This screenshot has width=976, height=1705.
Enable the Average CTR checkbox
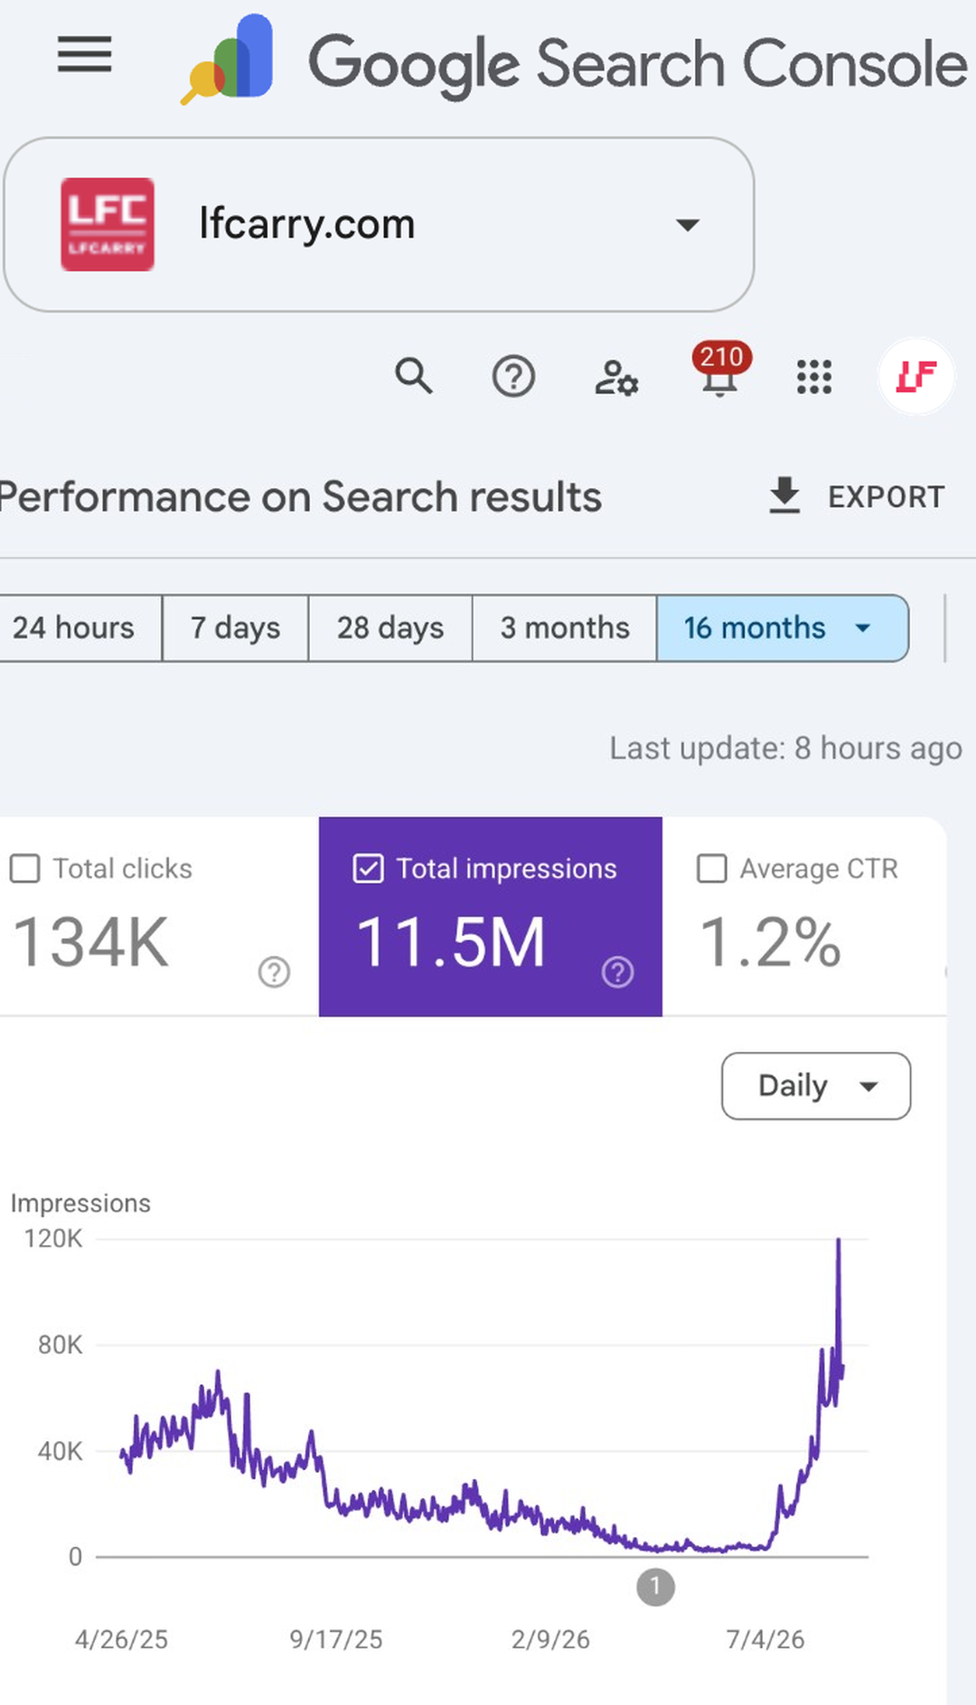711,868
